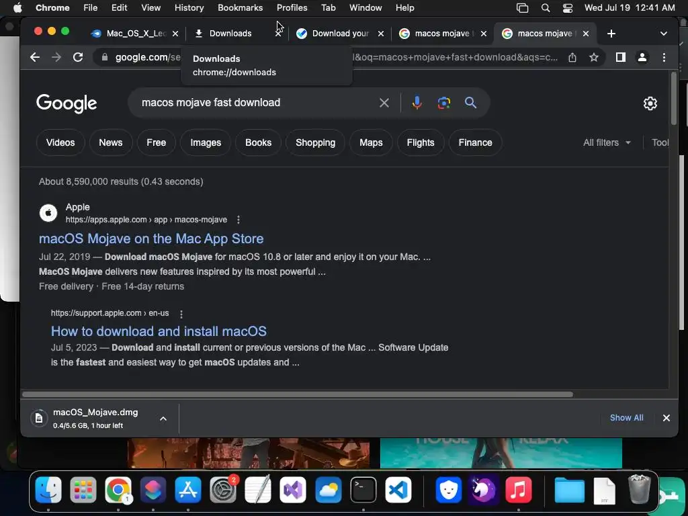688x516 pixels.
Task: Click the macOS_Mojave.dmg file icon
Action: click(x=39, y=418)
